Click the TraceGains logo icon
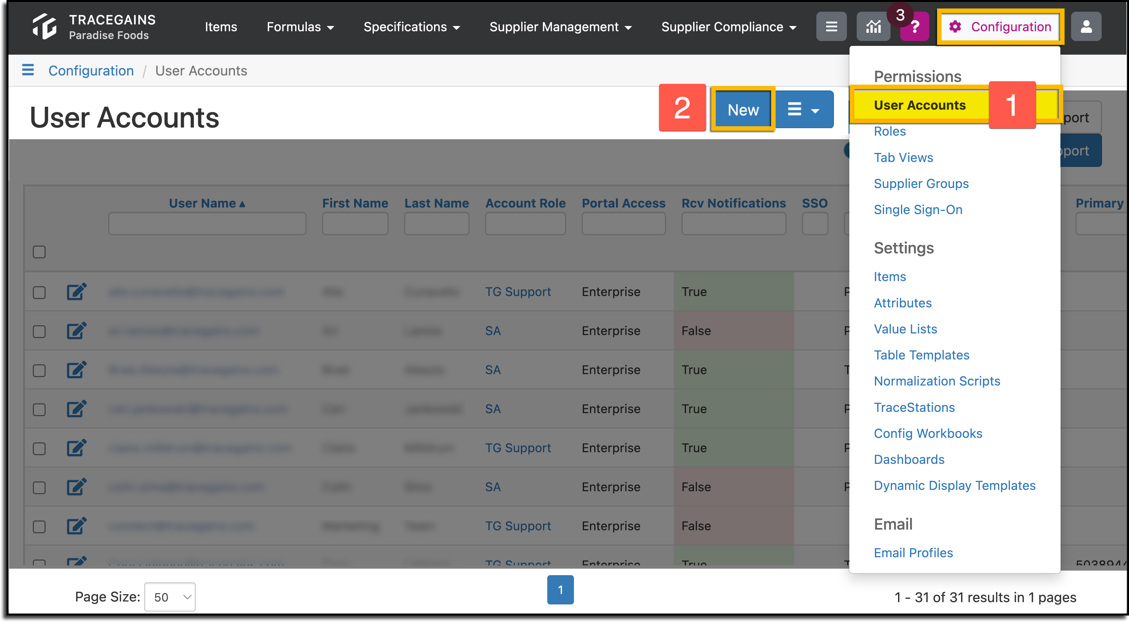 coord(45,26)
